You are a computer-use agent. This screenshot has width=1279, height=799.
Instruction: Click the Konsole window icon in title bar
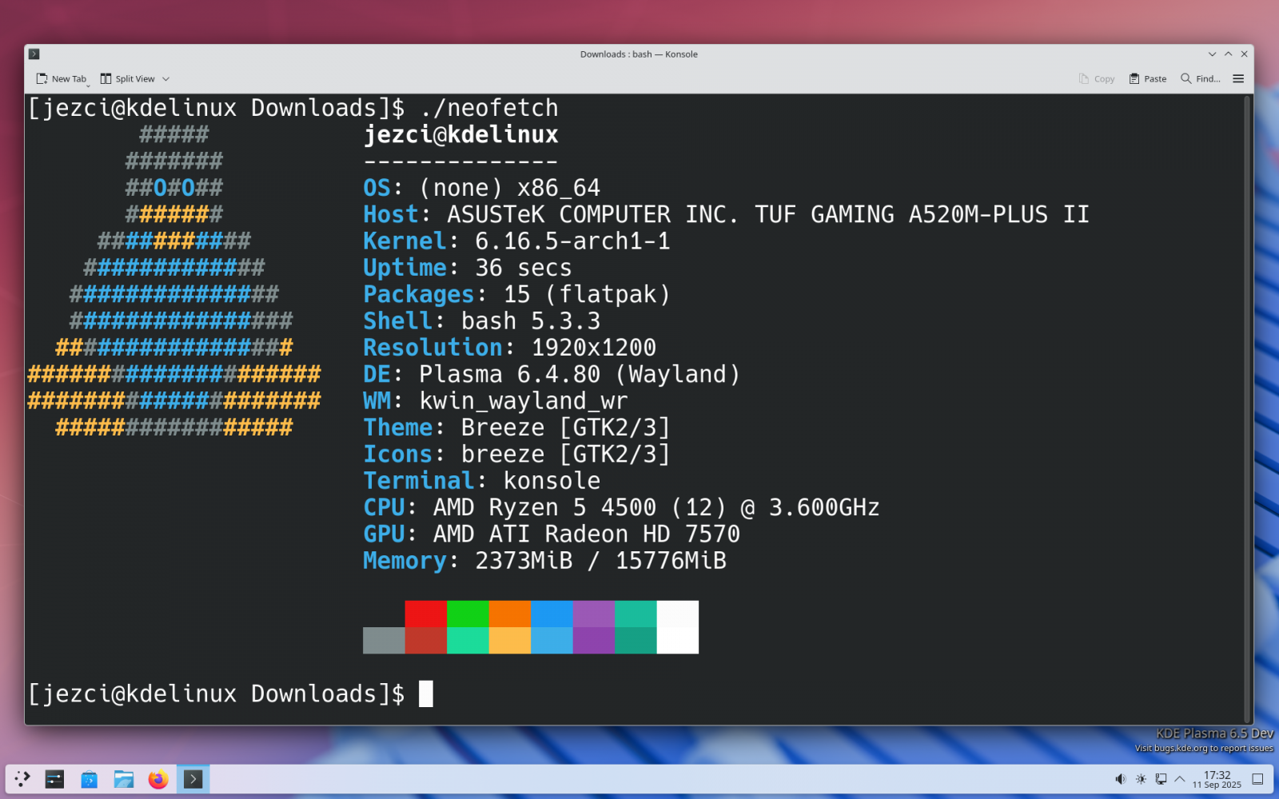(x=34, y=54)
